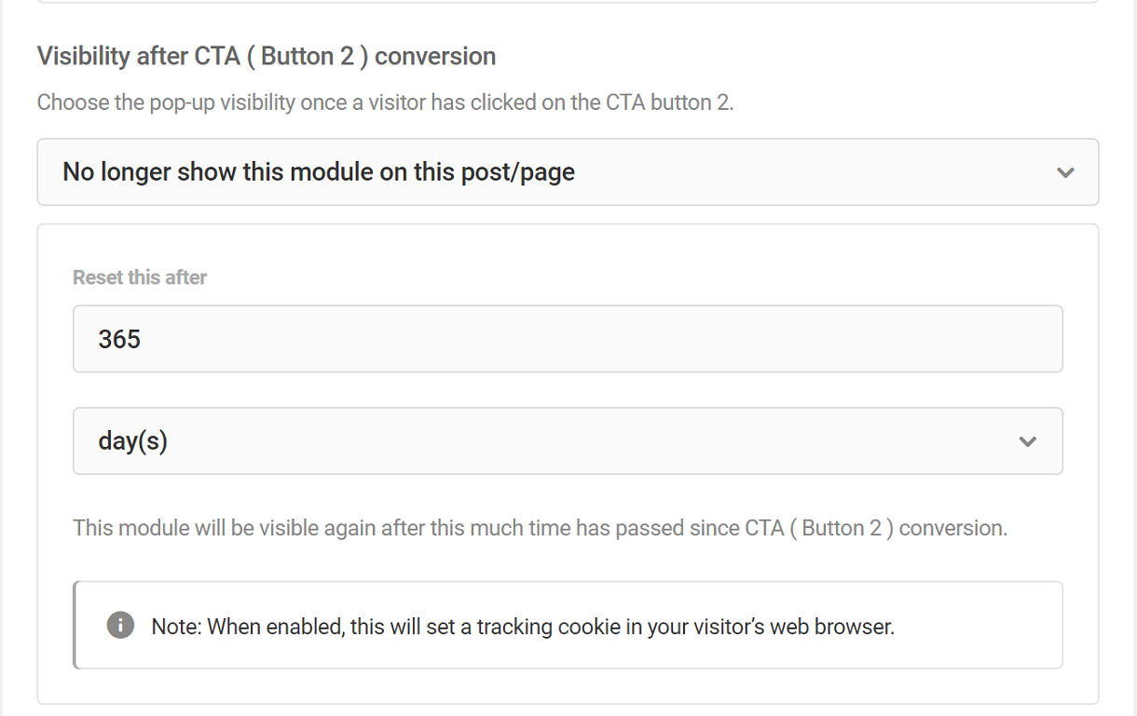The height and width of the screenshot is (716, 1137).
Task: Click the 'This module will be visible again' helper text
Action: pos(540,528)
